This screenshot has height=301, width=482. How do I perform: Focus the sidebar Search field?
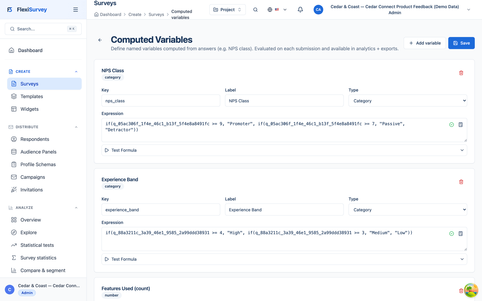coord(43,29)
